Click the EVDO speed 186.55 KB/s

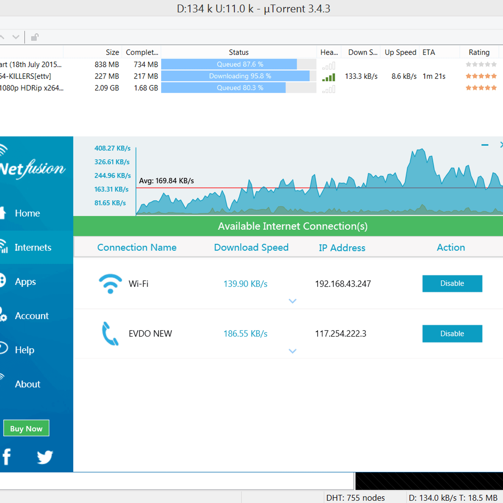point(246,334)
